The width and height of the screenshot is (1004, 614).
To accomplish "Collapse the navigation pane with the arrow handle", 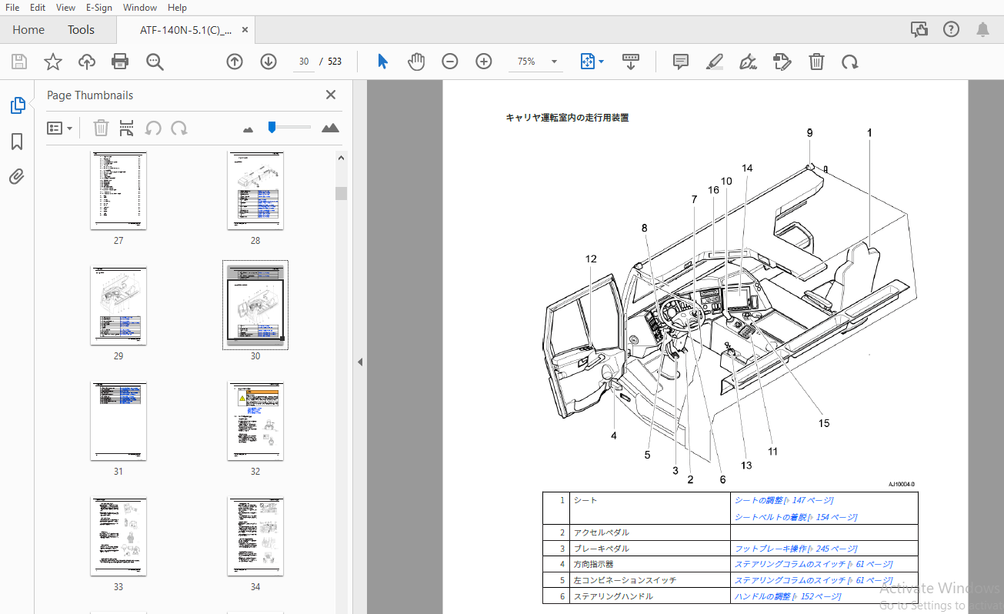I will [x=359, y=362].
